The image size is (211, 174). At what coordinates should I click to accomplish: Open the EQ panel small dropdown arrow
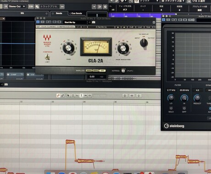coord(4,19)
